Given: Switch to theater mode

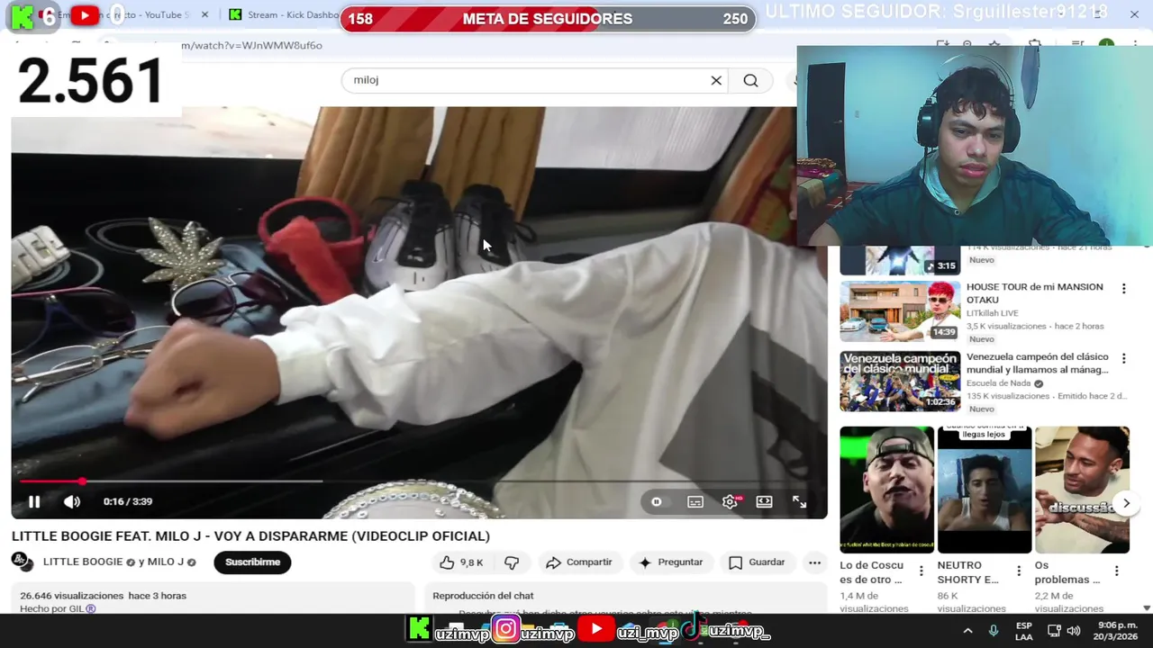Looking at the screenshot, I should click(x=764, y=502).
